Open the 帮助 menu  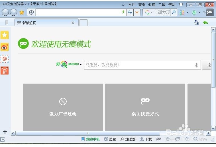click(x=172, y=5)
